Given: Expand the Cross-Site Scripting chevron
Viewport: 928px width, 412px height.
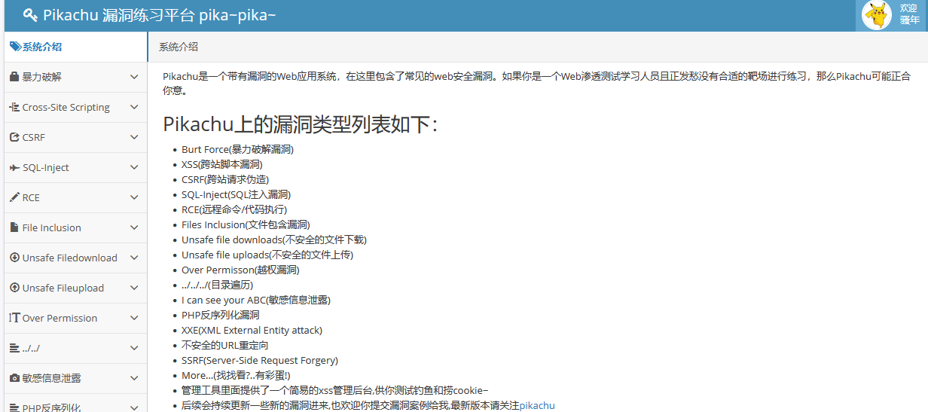Looking at the screenshot, I should tap(134, 107).
